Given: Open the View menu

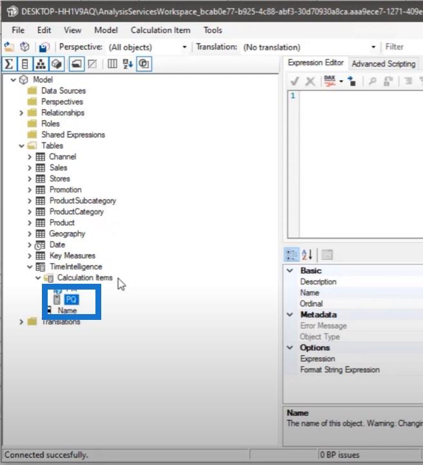Looking at the screenshot, I should pyautogui.click(x=73, y=30).
